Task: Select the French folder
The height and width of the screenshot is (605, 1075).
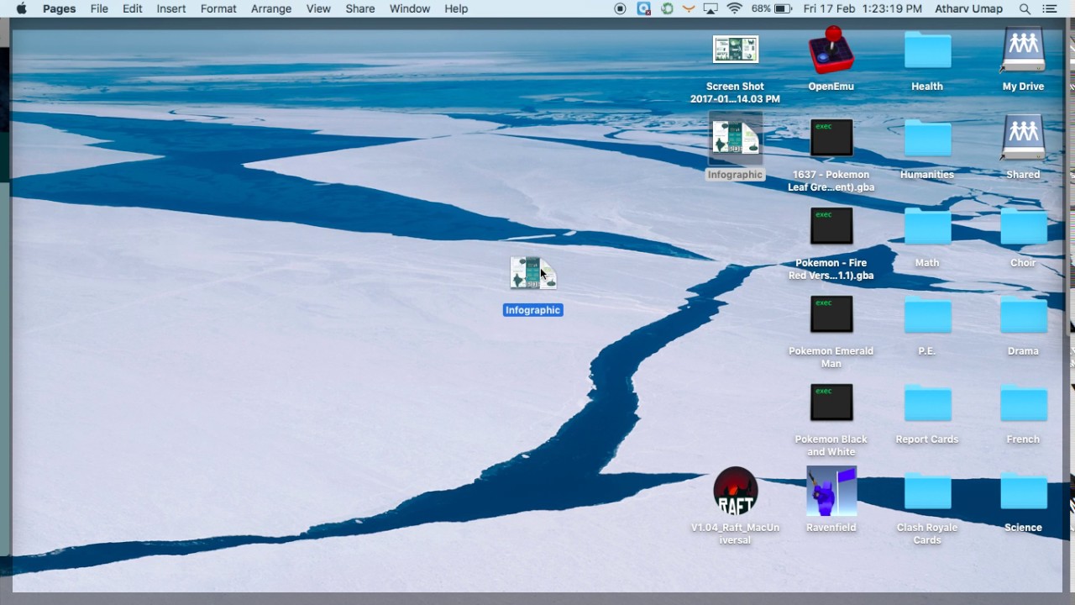Action: 1023,404
